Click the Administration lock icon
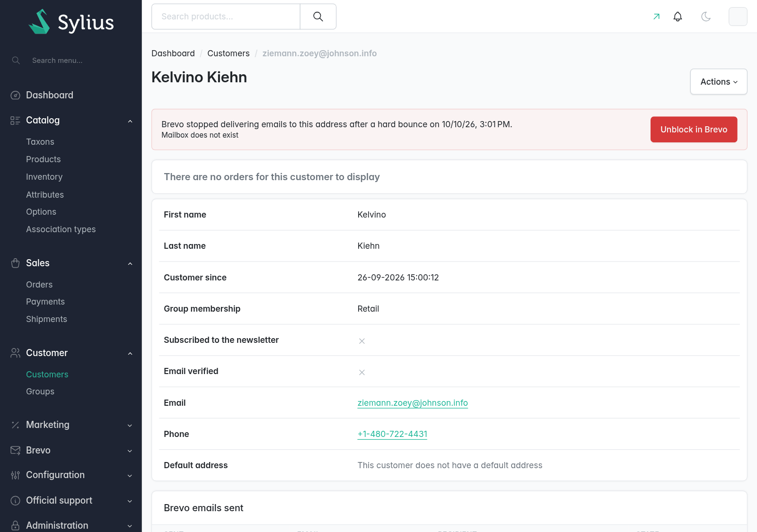This screenshot has width=757, height=532. coord(16,526)
